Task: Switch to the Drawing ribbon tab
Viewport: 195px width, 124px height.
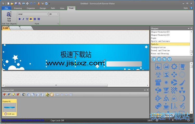Action: coord(18,8)
